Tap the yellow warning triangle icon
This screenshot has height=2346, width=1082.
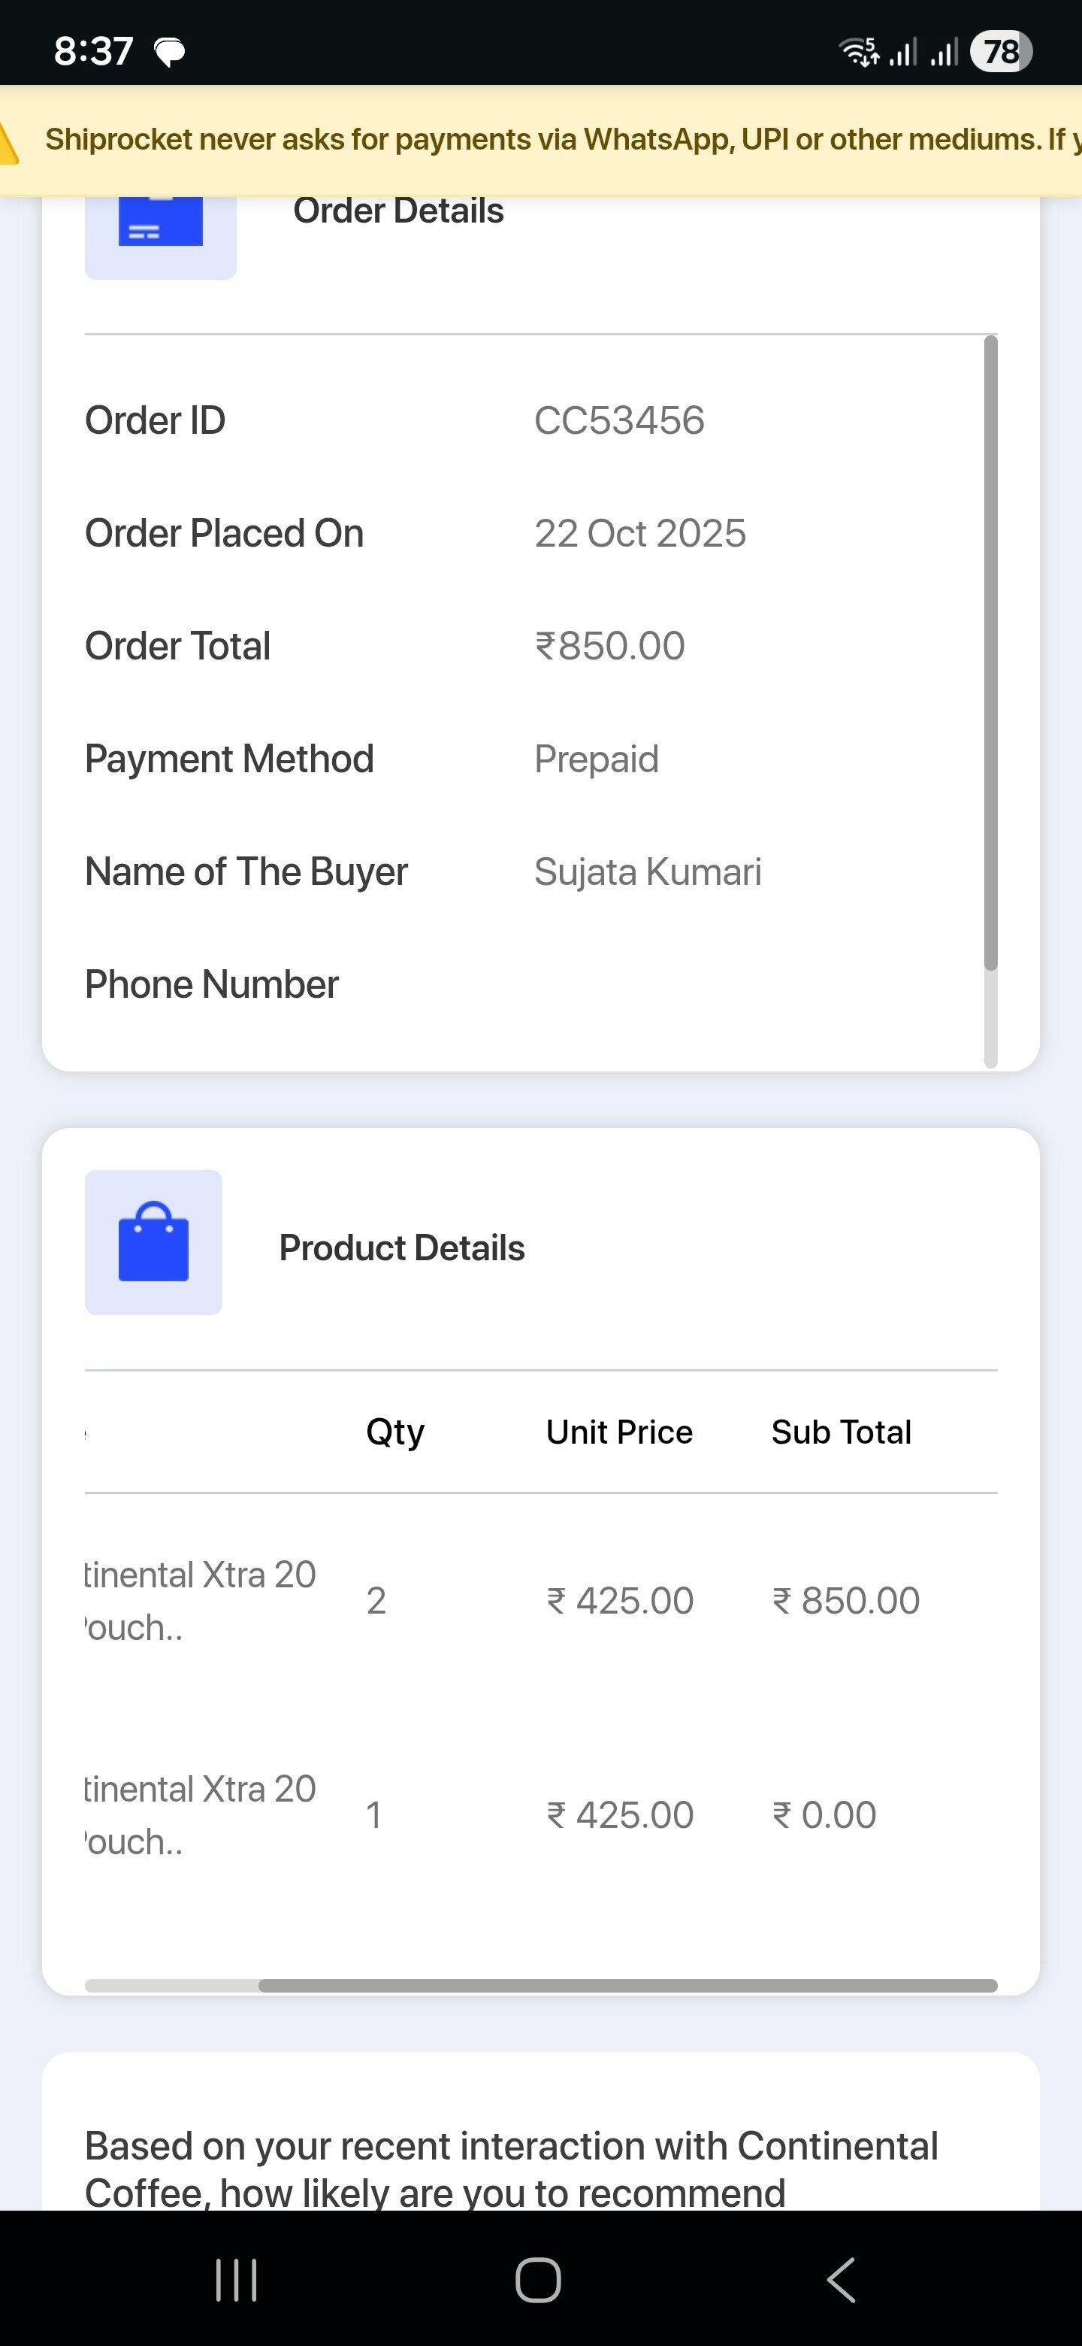[9, 144]
